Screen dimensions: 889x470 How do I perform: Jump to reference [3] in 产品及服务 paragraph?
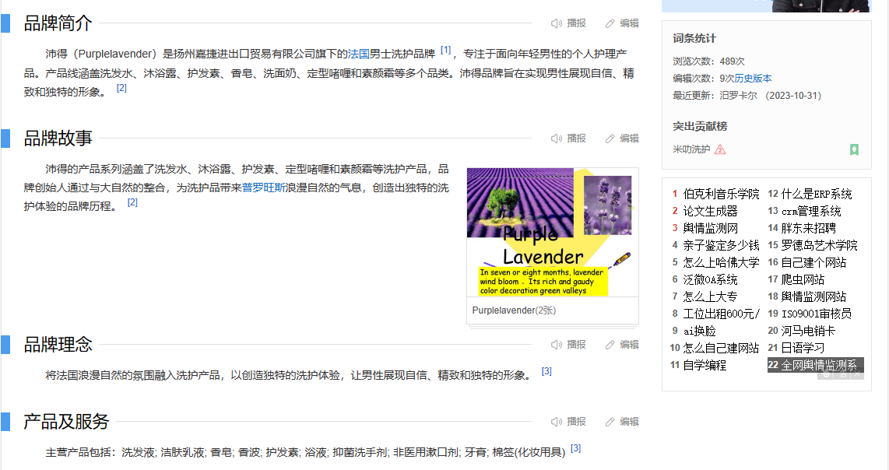(x=575, y=448)
